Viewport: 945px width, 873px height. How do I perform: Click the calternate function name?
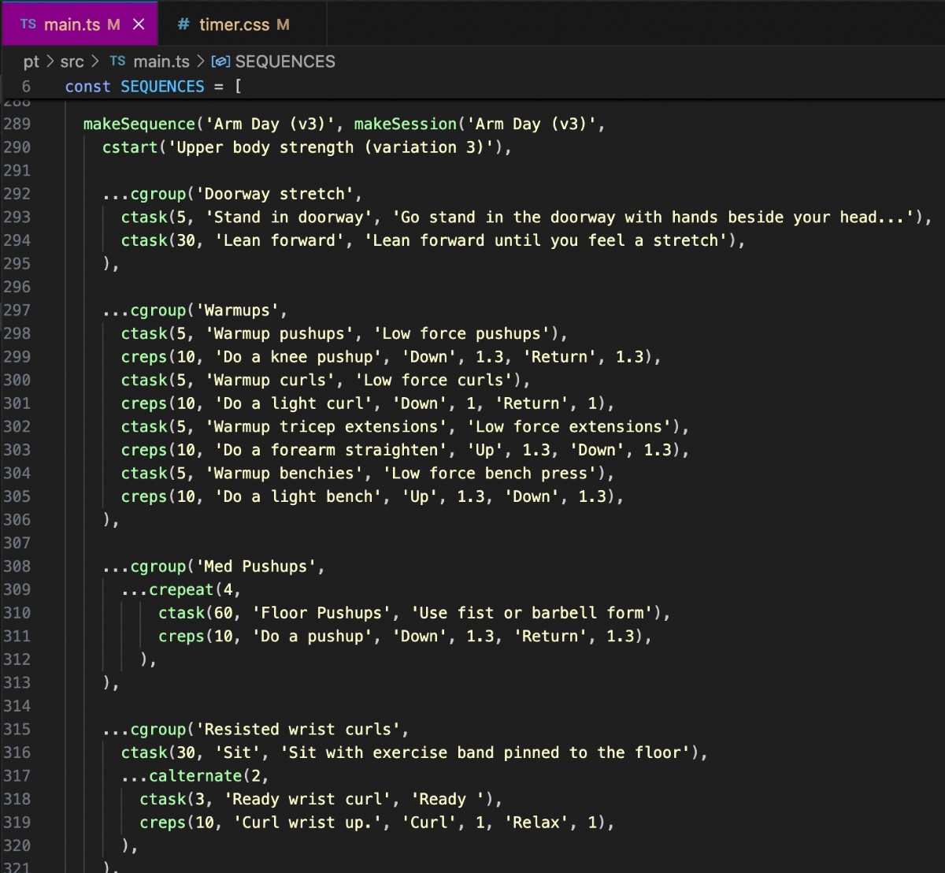[195, 775]
